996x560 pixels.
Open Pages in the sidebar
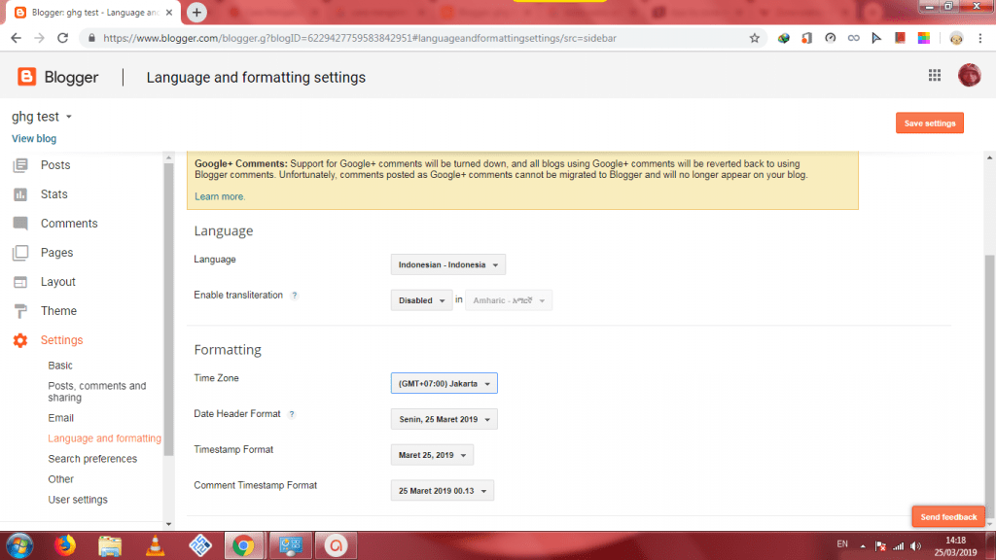pos(56,253)
